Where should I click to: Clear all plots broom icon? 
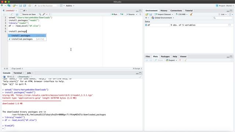pyautogui.click(x=185, y=60)
